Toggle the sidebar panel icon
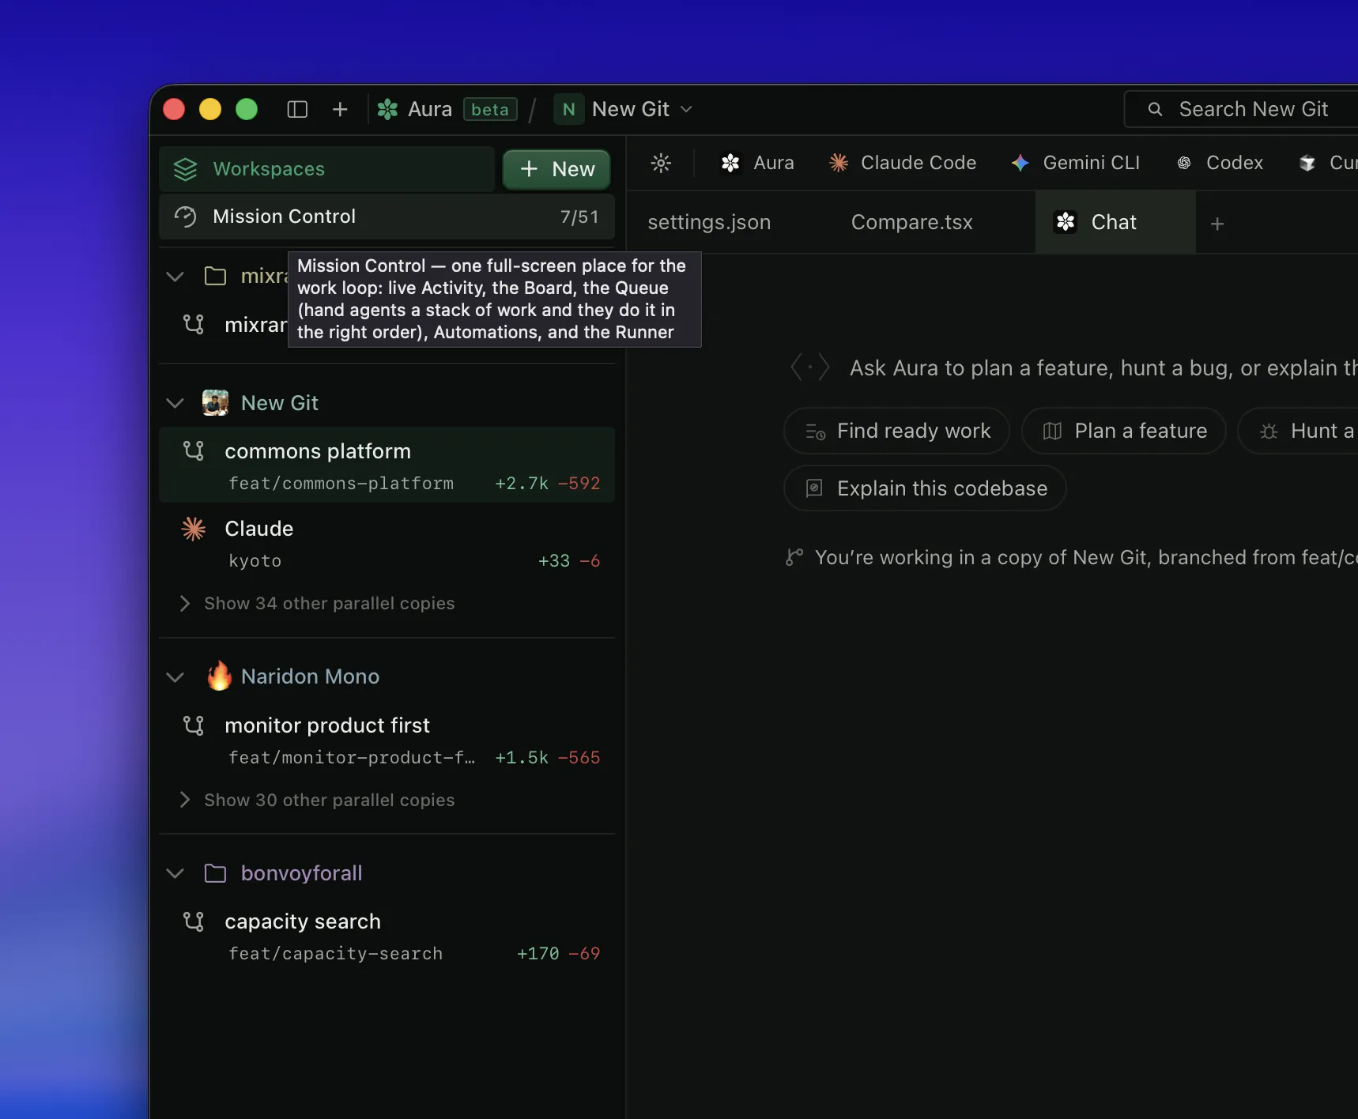The image size is (1358, 1119). pos(297,109)
